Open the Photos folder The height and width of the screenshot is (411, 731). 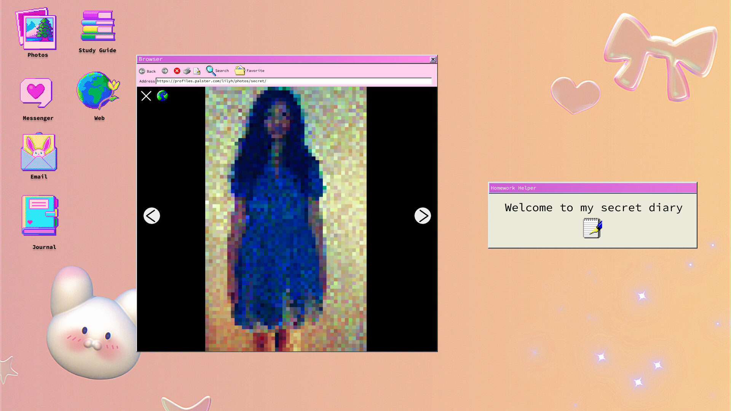(x=37, y=30)
